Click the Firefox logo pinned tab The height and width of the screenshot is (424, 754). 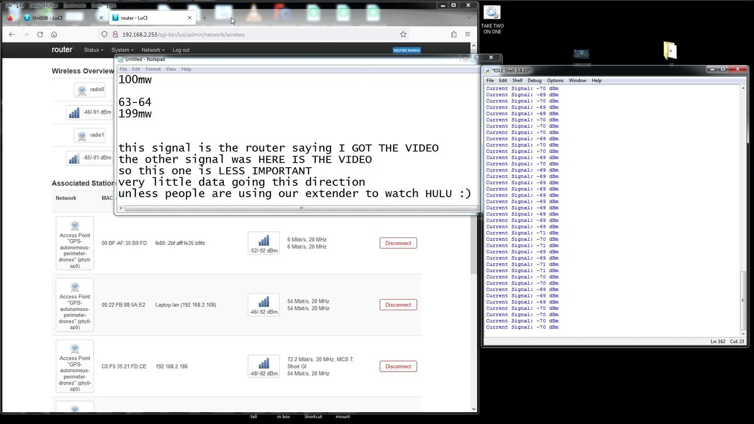point(10,18)
